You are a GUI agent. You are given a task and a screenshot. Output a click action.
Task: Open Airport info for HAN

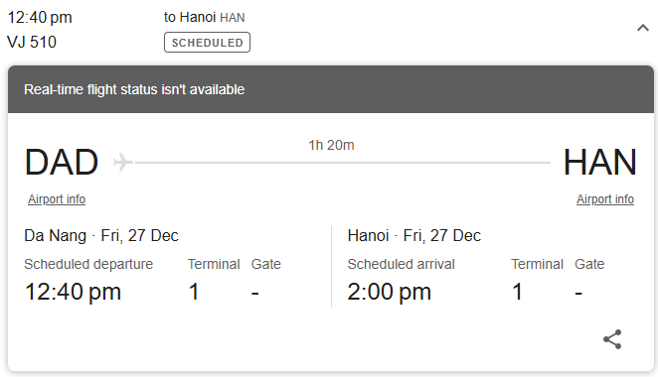tap(605, 199)
